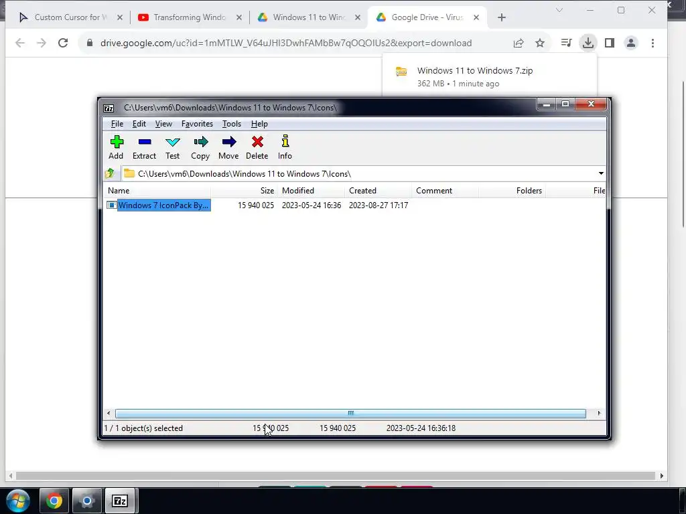Open the Edit menu in 7-Zip
The width and height of the screenshot is (686, 514).
tap(139, 124)
